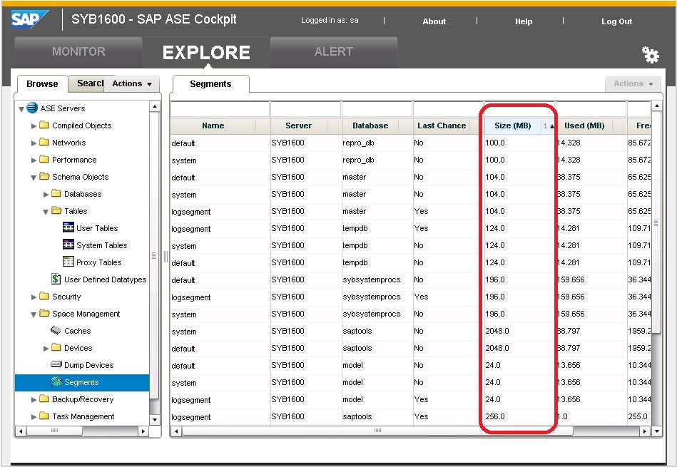
Task: Select the Browse tab
Action: [x=42, y=83]
